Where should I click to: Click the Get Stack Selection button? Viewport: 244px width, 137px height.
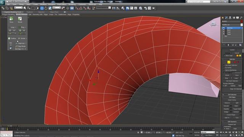(232, 81)
